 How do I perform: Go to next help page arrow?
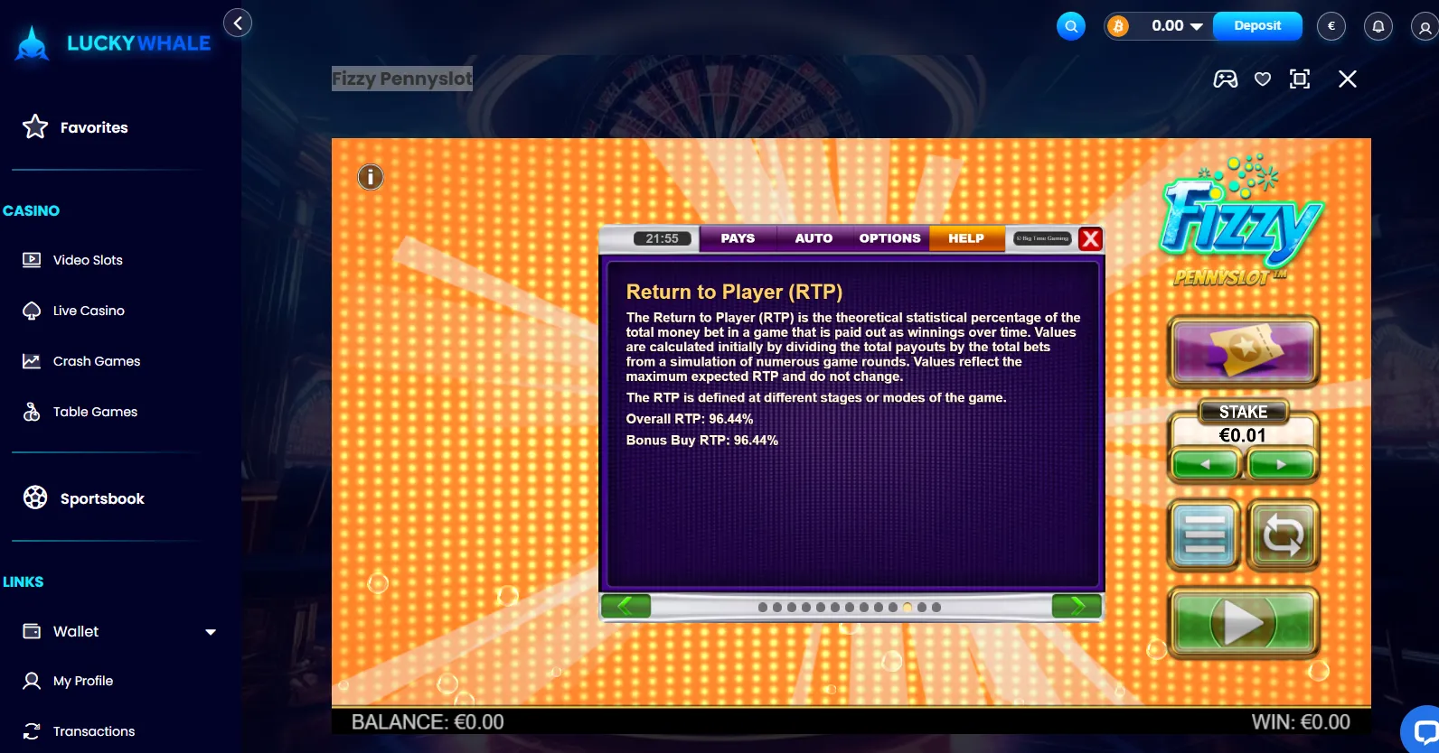(1077, 607)
